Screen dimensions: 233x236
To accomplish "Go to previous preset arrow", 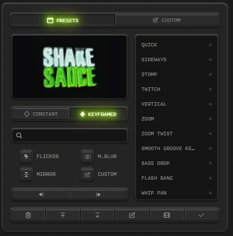I will coord(41,195).
